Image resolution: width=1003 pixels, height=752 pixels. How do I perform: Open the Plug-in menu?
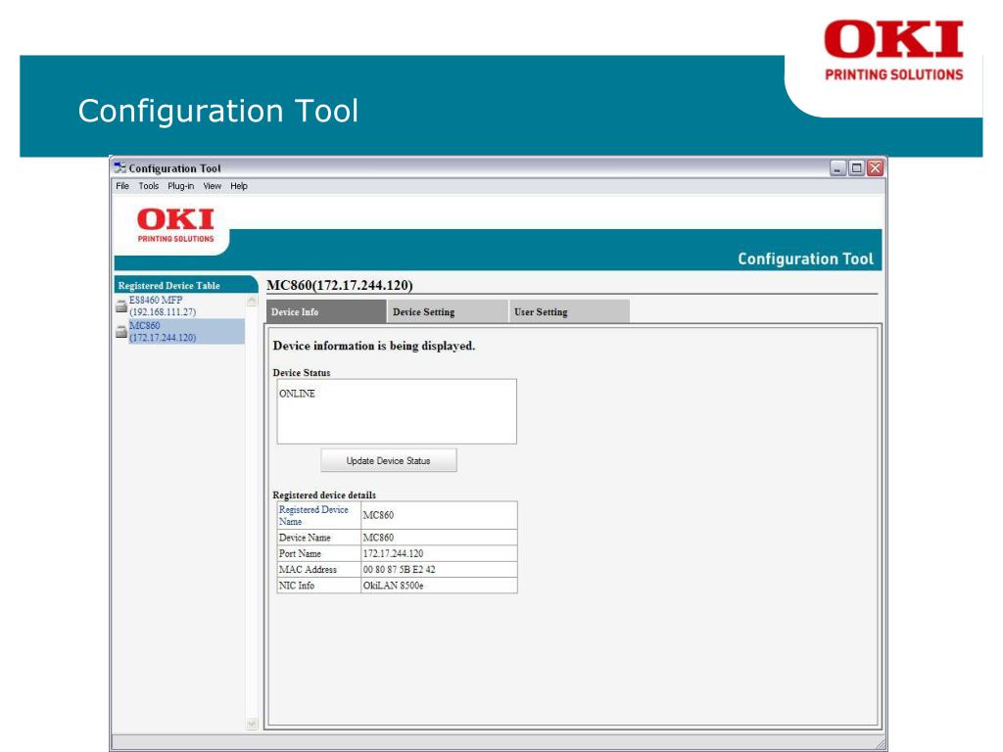181,186
